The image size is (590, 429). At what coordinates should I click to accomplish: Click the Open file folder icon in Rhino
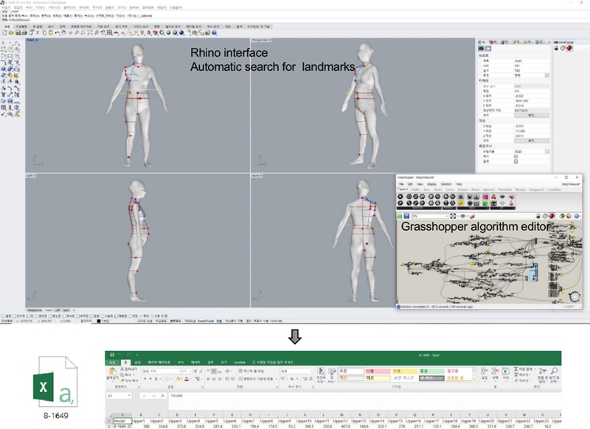11,32
